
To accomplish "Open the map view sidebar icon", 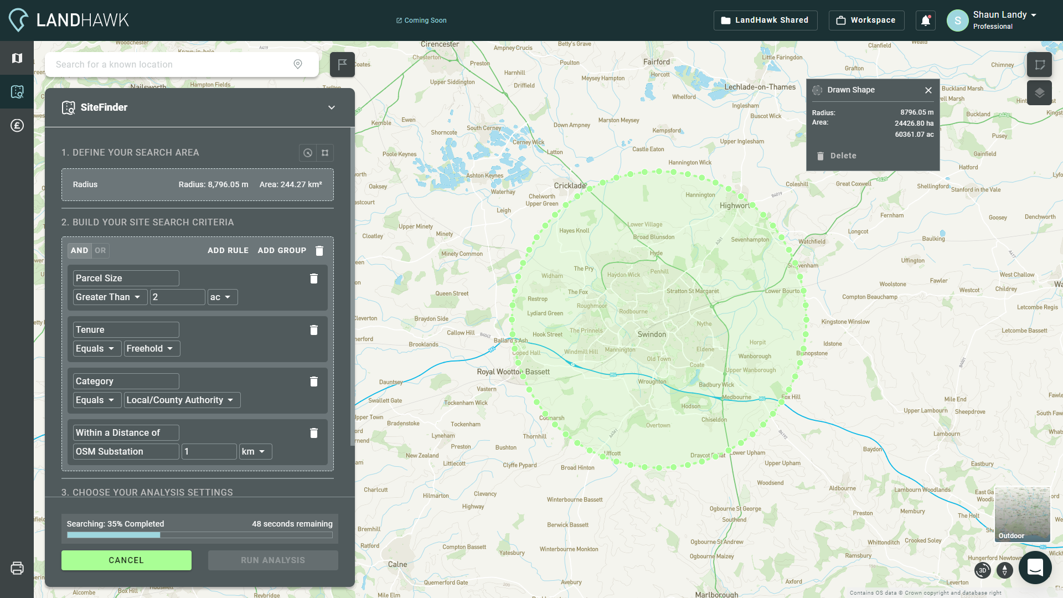I will pyautogui.click(x=17, y=58).
